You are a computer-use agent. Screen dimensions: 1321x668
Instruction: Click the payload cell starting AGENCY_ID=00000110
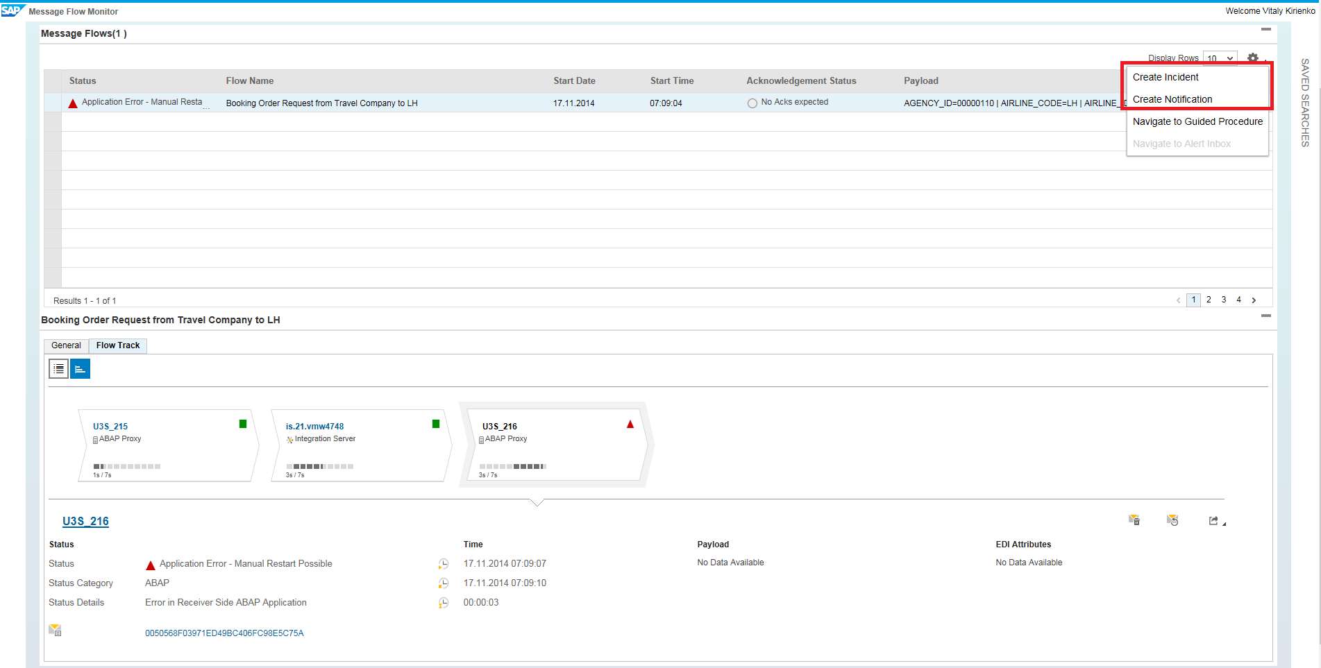(x=1013, y=103)
